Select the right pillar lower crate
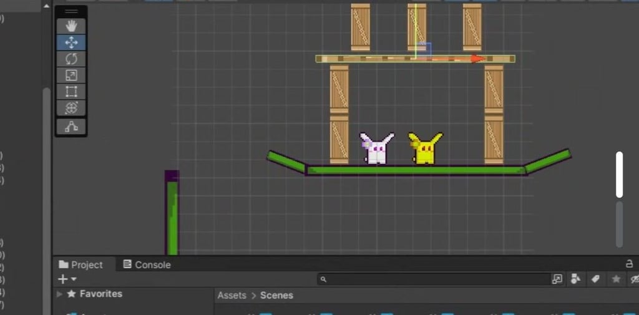 [494, 140]
